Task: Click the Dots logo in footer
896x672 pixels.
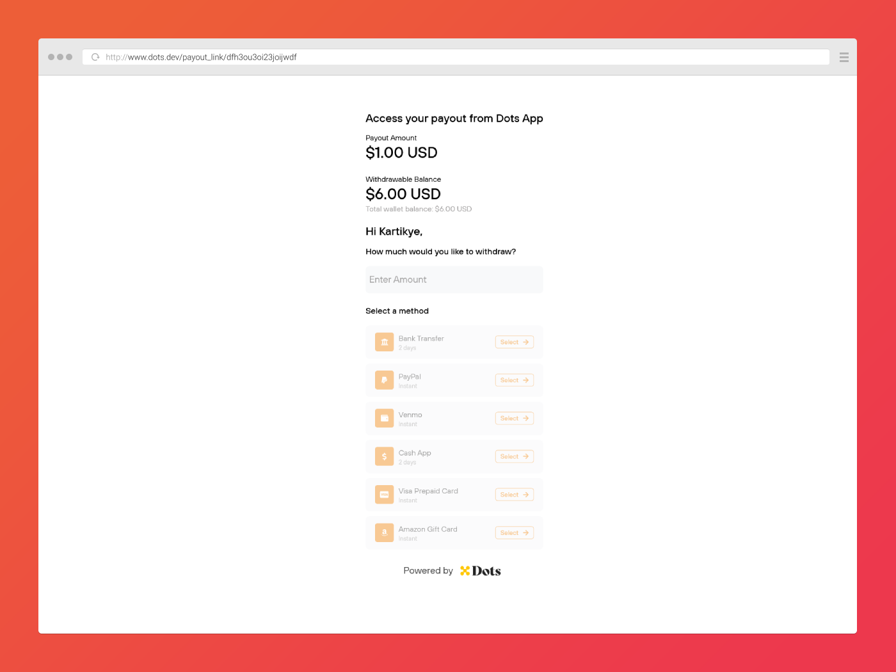Action: click(481, 571)
